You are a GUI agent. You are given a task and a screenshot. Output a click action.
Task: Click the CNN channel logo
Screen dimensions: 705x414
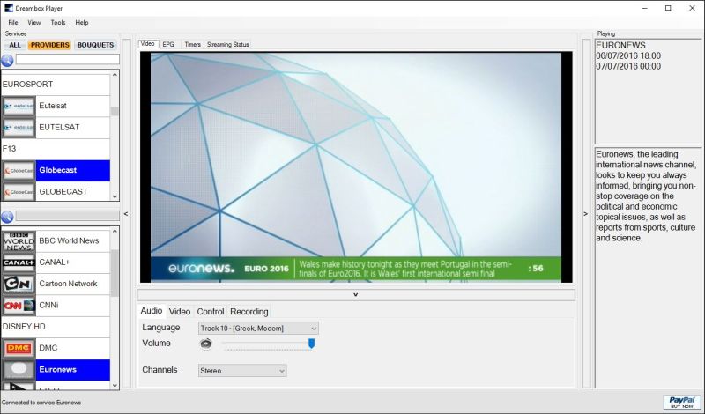click(x=19, y=306)
